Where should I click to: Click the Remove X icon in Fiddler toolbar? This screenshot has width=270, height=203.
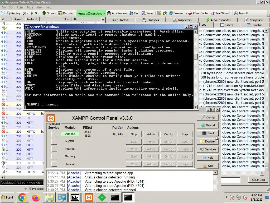[x=25, y=13]
